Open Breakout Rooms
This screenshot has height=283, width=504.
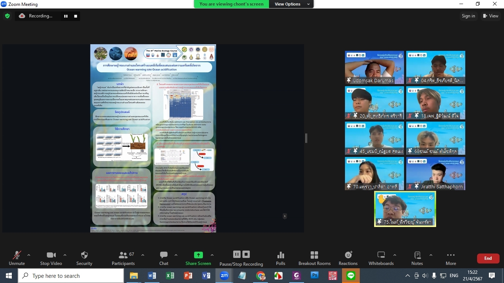click(x=314, y=255)
